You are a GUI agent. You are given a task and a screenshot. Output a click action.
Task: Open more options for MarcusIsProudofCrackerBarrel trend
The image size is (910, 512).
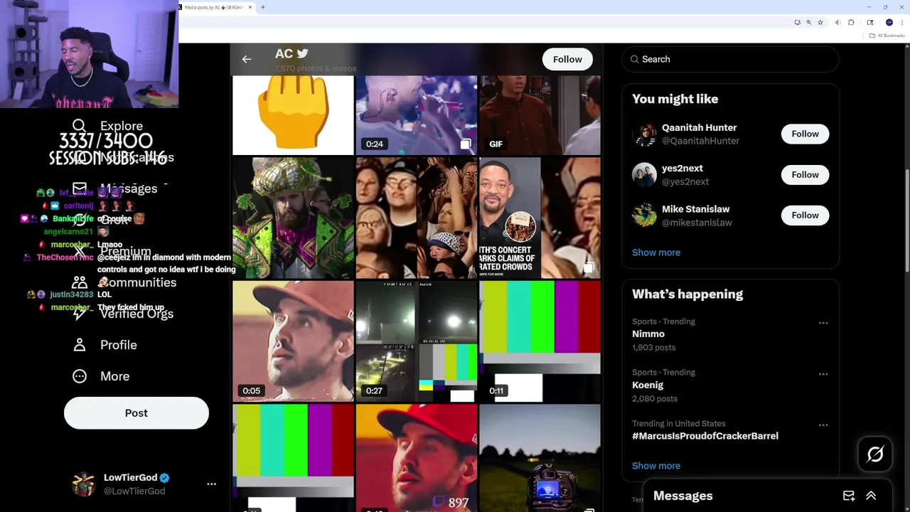coord(823,425)
